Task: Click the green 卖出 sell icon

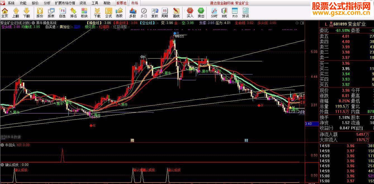Action: click(x=201, y=13)
